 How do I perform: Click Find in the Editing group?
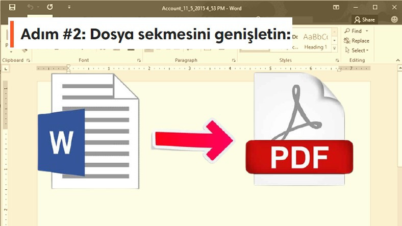pyautogui.click(x=356, y=31)
